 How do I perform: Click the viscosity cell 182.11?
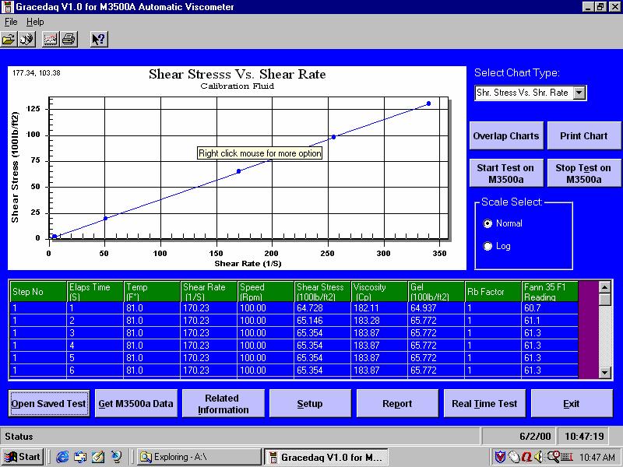coord(379,308)
